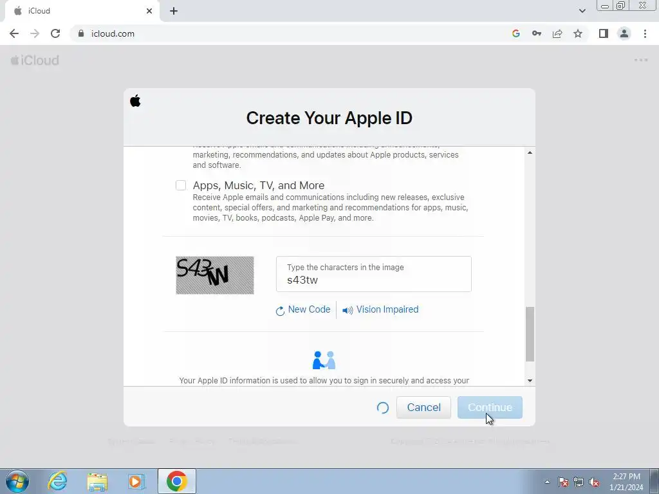This screenshot has height=494, width=659.
Task: Cancel the Apple ID creation
Action: [423, 407]
